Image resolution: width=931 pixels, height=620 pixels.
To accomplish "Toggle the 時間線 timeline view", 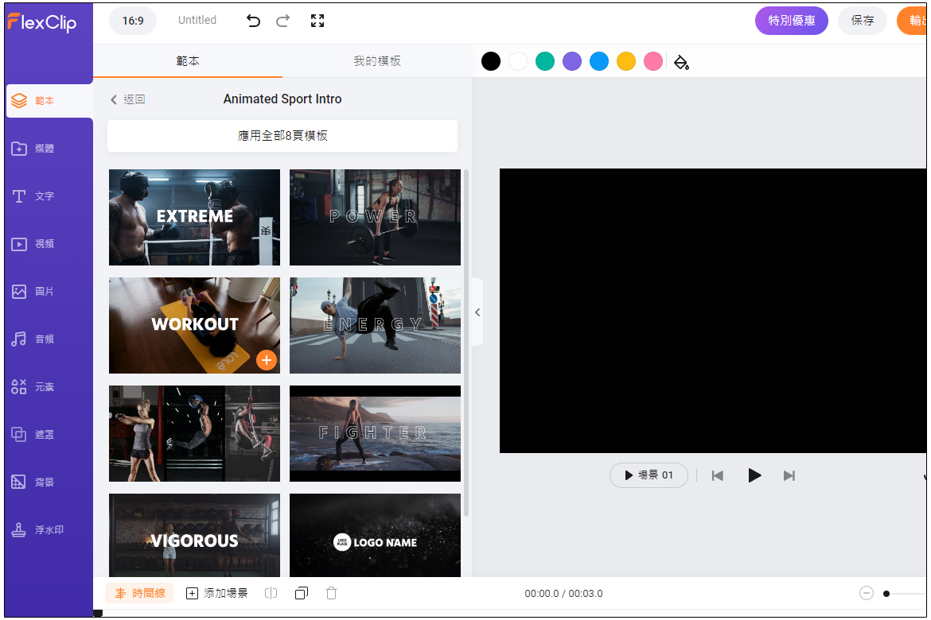I will coord(139,593).
